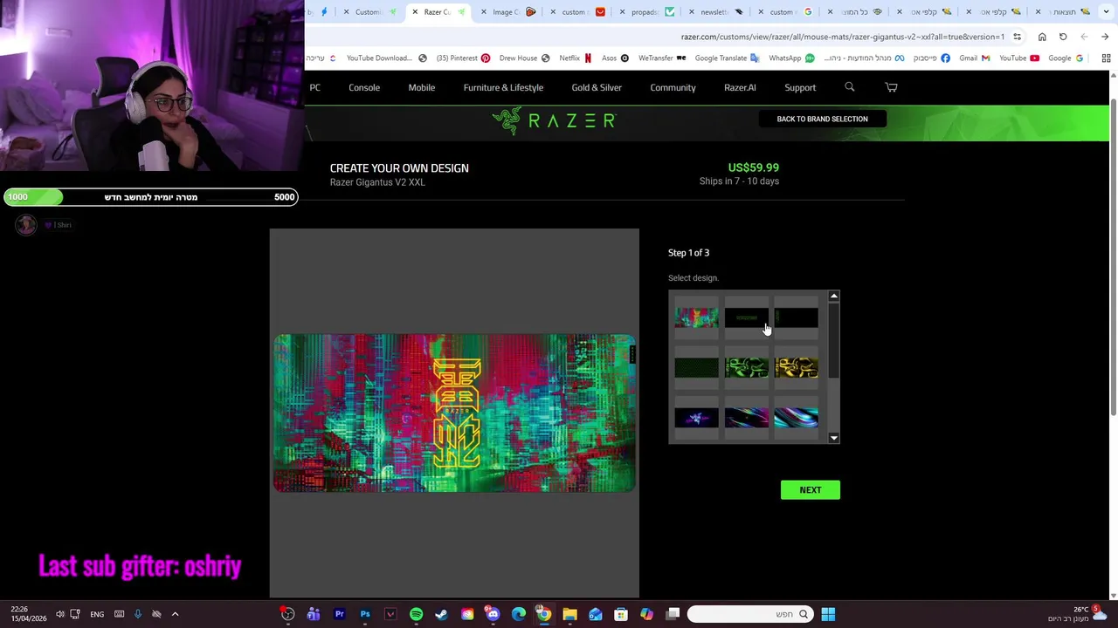The width and height of the screenshot is (1118, 628).
Task: Select the cyan and pink wave design thumbnail
Action: [x=796, y=418]
